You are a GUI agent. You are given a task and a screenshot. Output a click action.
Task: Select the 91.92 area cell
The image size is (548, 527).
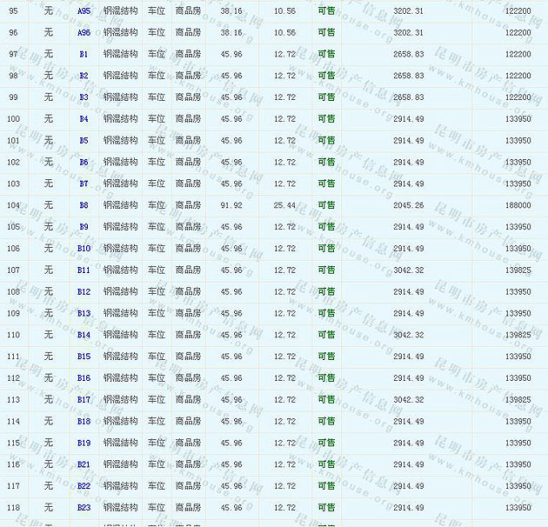coord(231,205)
